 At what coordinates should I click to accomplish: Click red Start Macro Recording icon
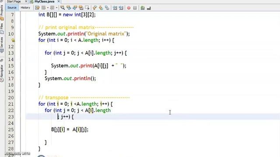coord(129,8)
